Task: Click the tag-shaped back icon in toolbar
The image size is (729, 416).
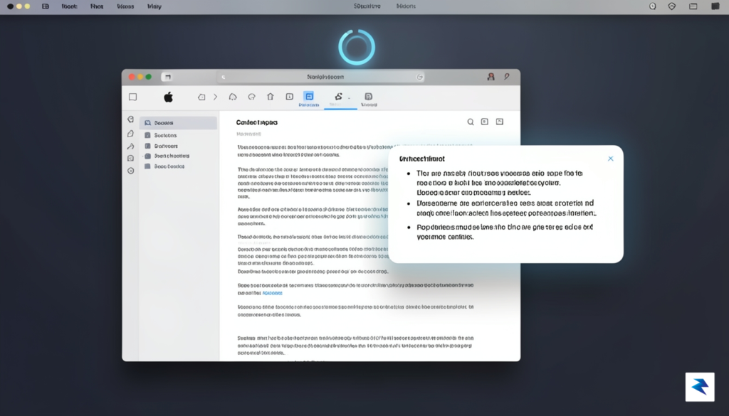Action: pyautogui.click(x=201, y=97)
